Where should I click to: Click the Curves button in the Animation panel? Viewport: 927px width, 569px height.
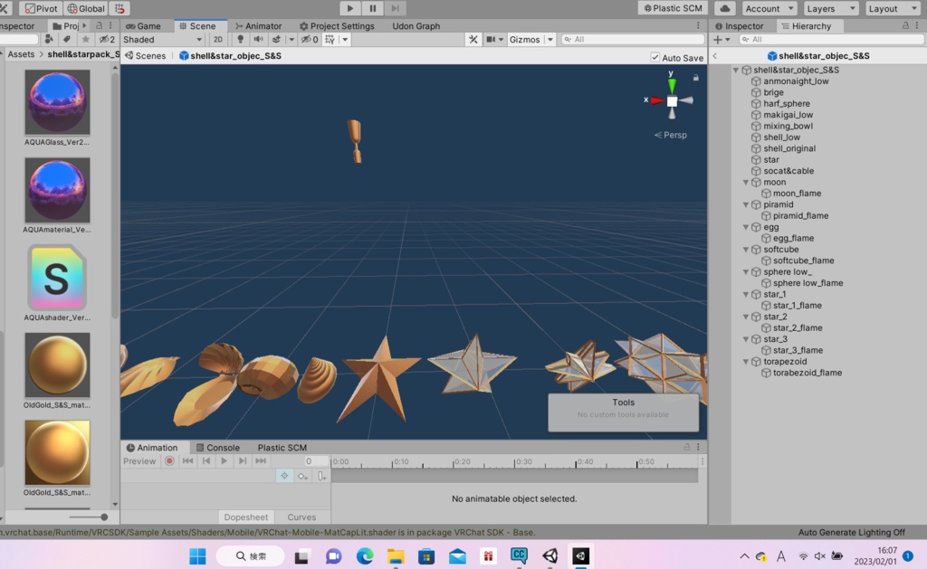click(302, 517)
